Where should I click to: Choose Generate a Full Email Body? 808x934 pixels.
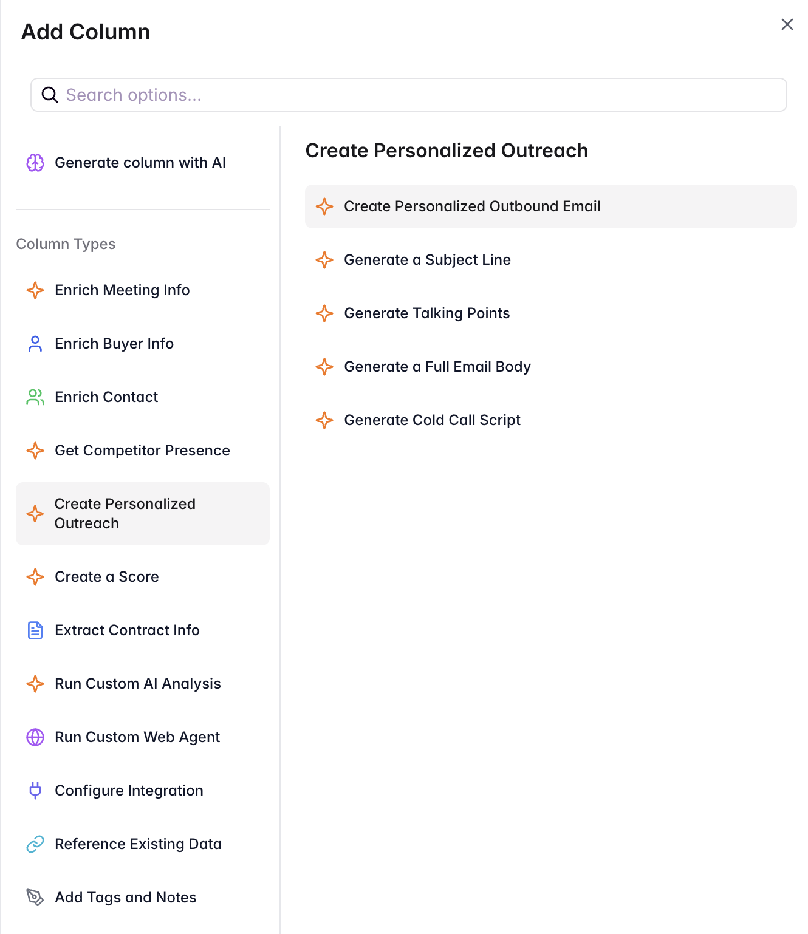(x=437, y=367)
